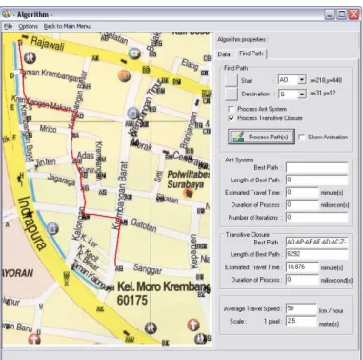Click node G at the route end
The image size is (363, 360).
click(x=20, y=42)
